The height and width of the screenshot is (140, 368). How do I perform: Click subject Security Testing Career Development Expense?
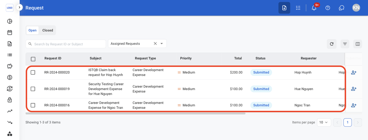point(106,89)
